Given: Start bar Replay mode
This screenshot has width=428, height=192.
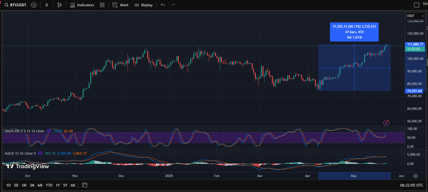Looking at the screenshot, I should point(143,5).
